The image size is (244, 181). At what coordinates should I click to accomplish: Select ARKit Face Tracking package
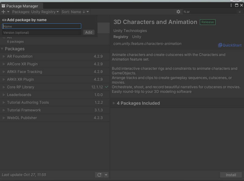coord(55,72)
